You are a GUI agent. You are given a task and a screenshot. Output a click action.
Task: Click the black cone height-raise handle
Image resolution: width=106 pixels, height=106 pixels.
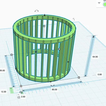click(45, 15)
